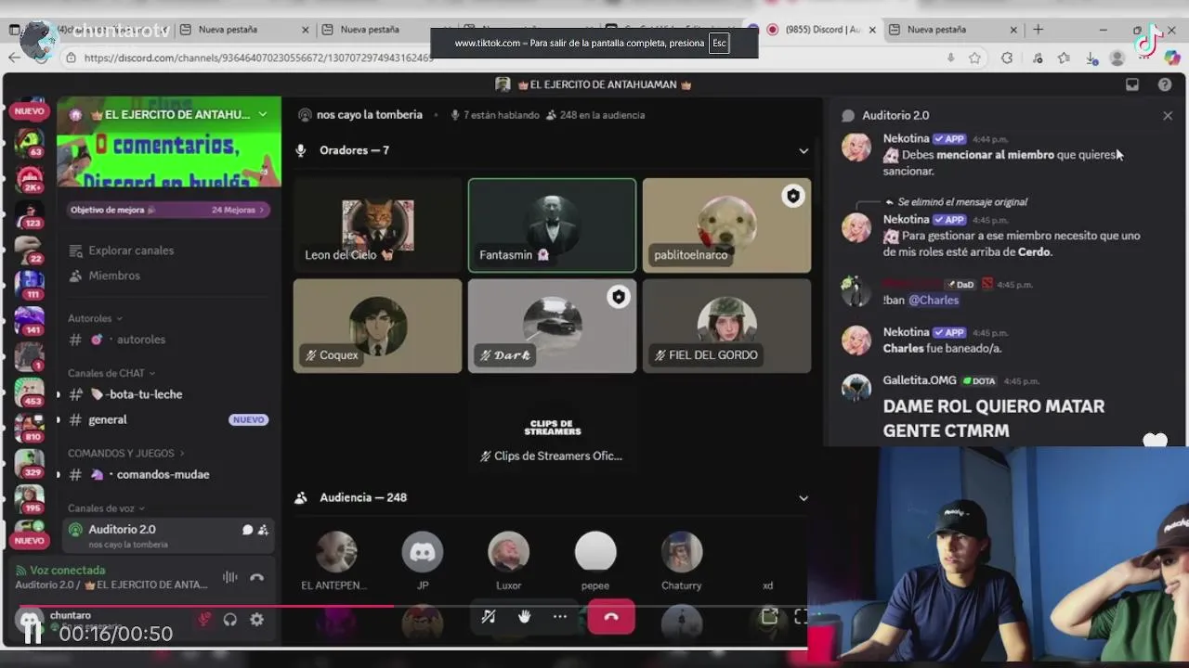This screenshot has height=668, width=1189.
Task: Go back with browser back arrow
Action: (x=13, y=58)
